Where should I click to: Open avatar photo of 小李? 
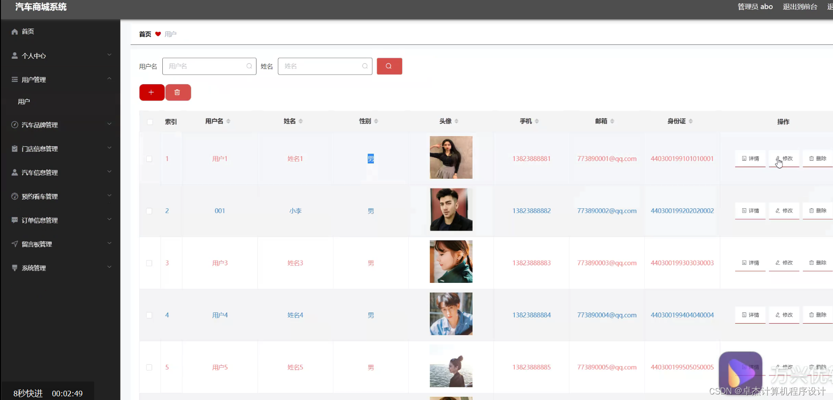451,210
